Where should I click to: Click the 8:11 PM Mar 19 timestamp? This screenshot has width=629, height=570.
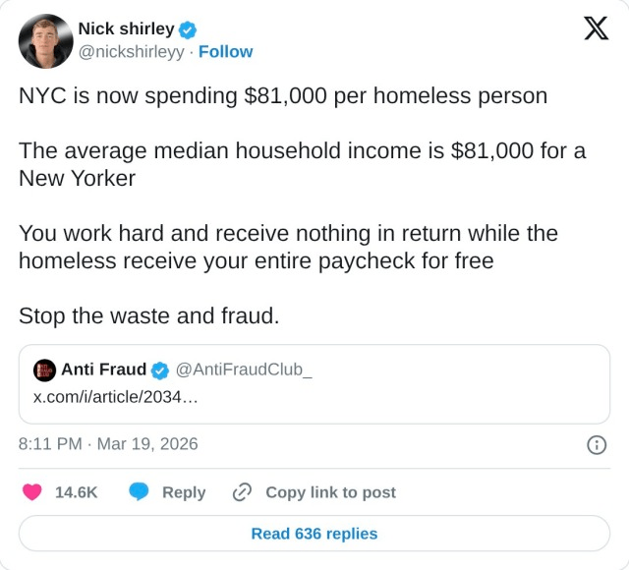(x=108, y=444)
